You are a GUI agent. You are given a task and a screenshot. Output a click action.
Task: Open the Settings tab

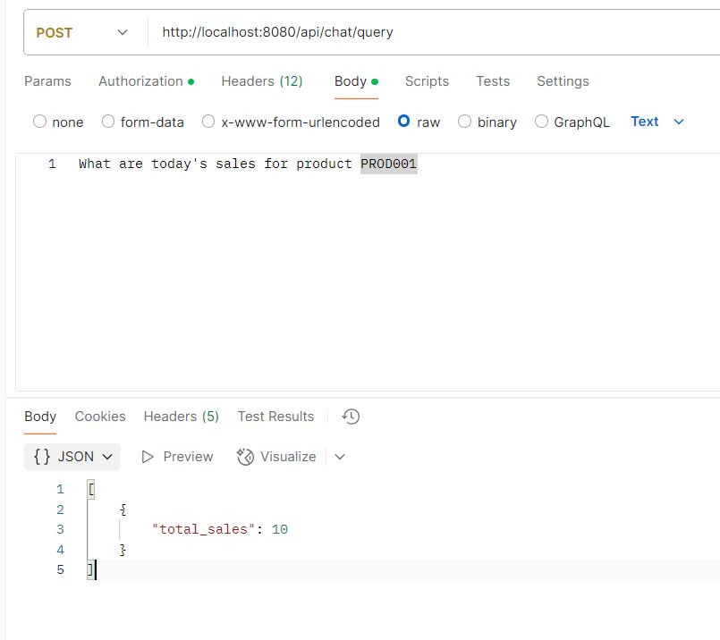point(563,81)
